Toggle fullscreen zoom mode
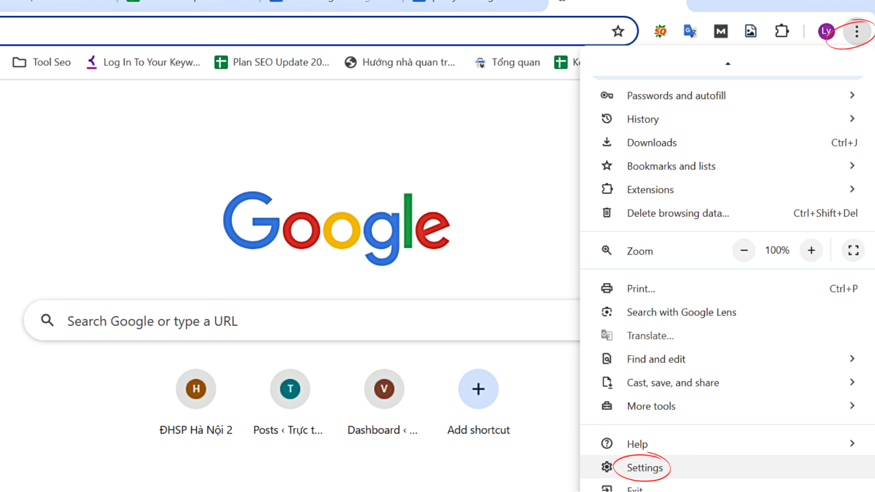Viewport: 875px width, 492px height. pos(854,251)
